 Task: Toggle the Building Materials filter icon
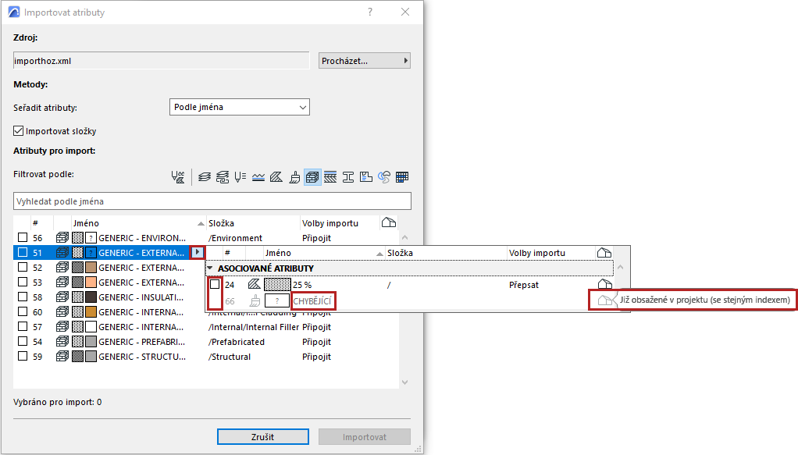tap(312, 177)
